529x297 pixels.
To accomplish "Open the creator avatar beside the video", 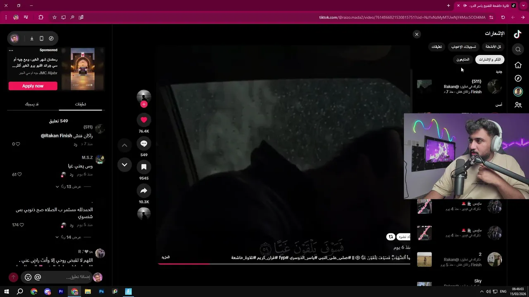I will pyautogui.click(x=144, y=97).
